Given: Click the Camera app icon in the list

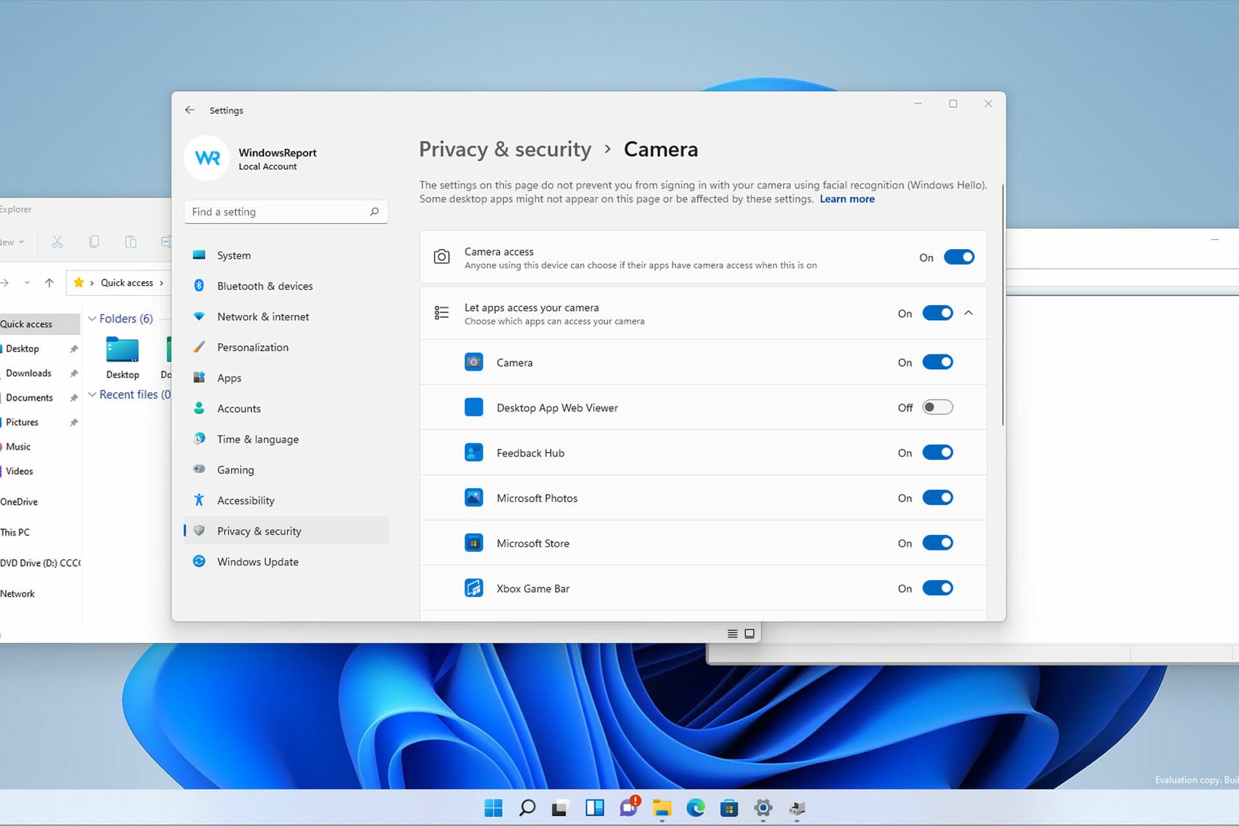Looking at the screenshot, I should pos(474,362).
